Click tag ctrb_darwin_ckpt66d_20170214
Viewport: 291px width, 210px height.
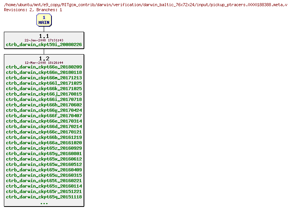(x=44, y=126)
